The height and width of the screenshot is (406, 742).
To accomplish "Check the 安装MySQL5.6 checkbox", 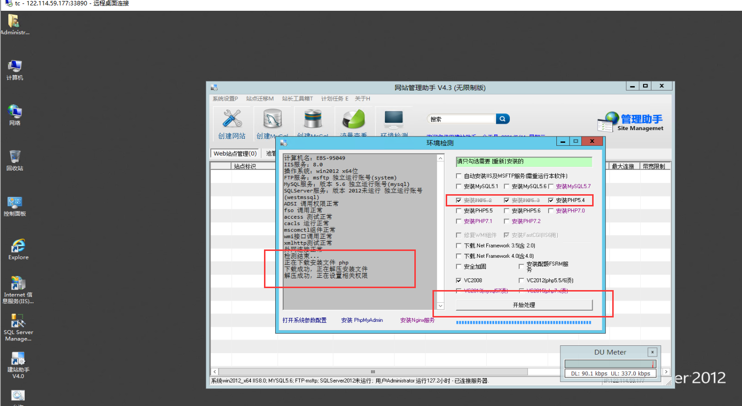I will [507, 186].
